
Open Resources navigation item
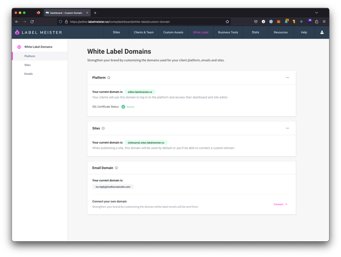pyautogui.click(x=280, y=33)
